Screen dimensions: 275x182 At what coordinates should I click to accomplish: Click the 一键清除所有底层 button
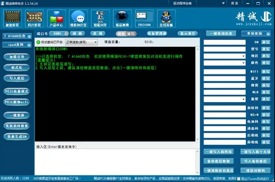(219, 171)
